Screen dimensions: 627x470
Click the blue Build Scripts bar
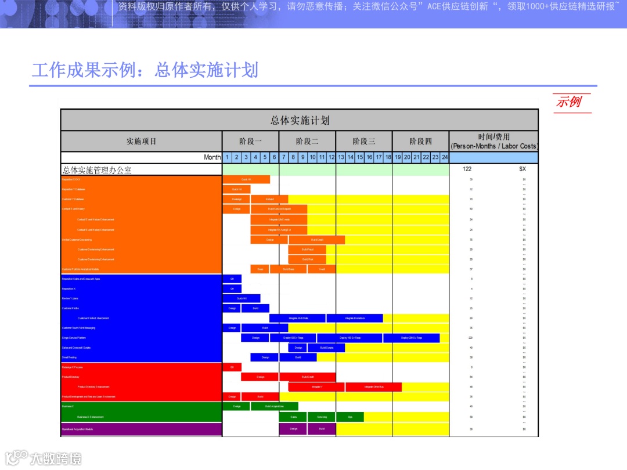coord(326,348)
